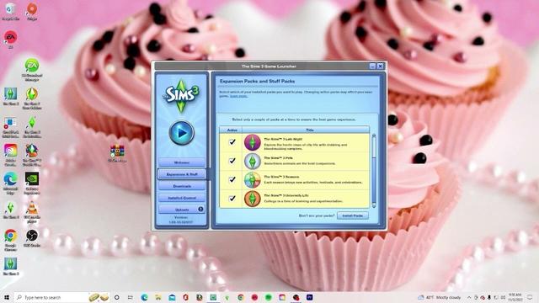Minimize the Sims 3 Game Launcher window
This screenshot has width=539, height=303.
(x=372, y=66)
